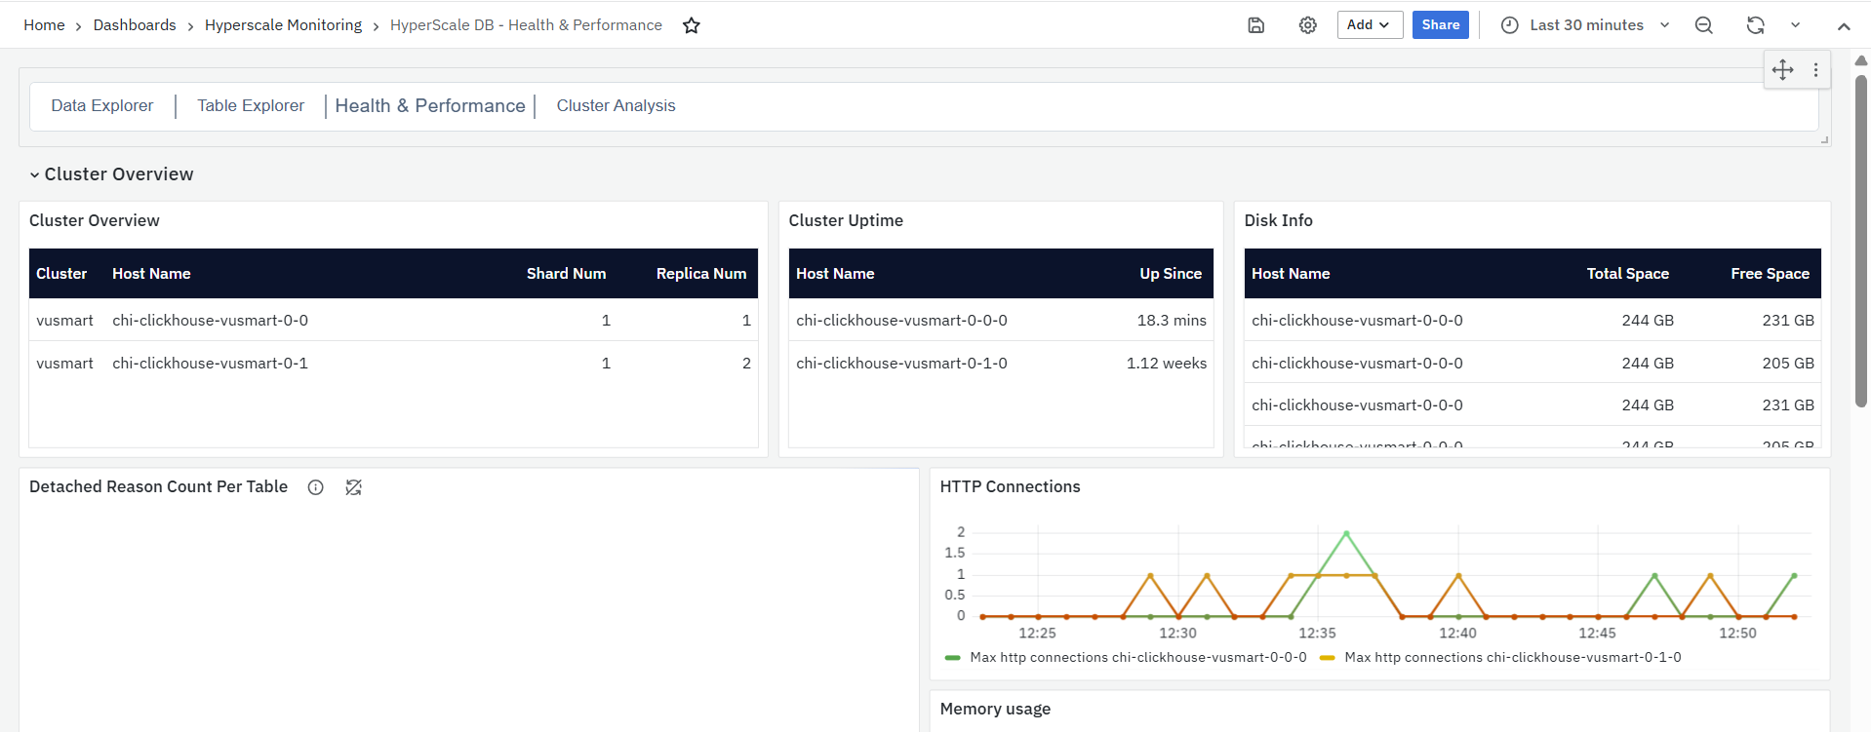Refresh the dashboard

pyautogui.click(x=1755, y=25)
